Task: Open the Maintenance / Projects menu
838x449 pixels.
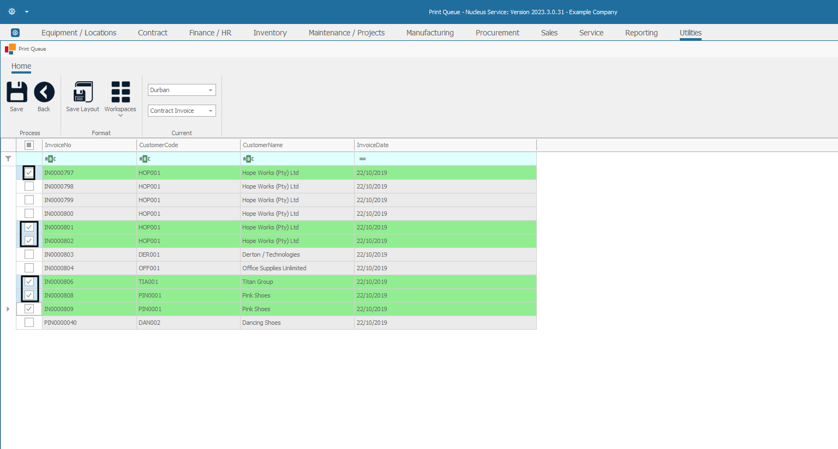Action: [x=346, y=33]
